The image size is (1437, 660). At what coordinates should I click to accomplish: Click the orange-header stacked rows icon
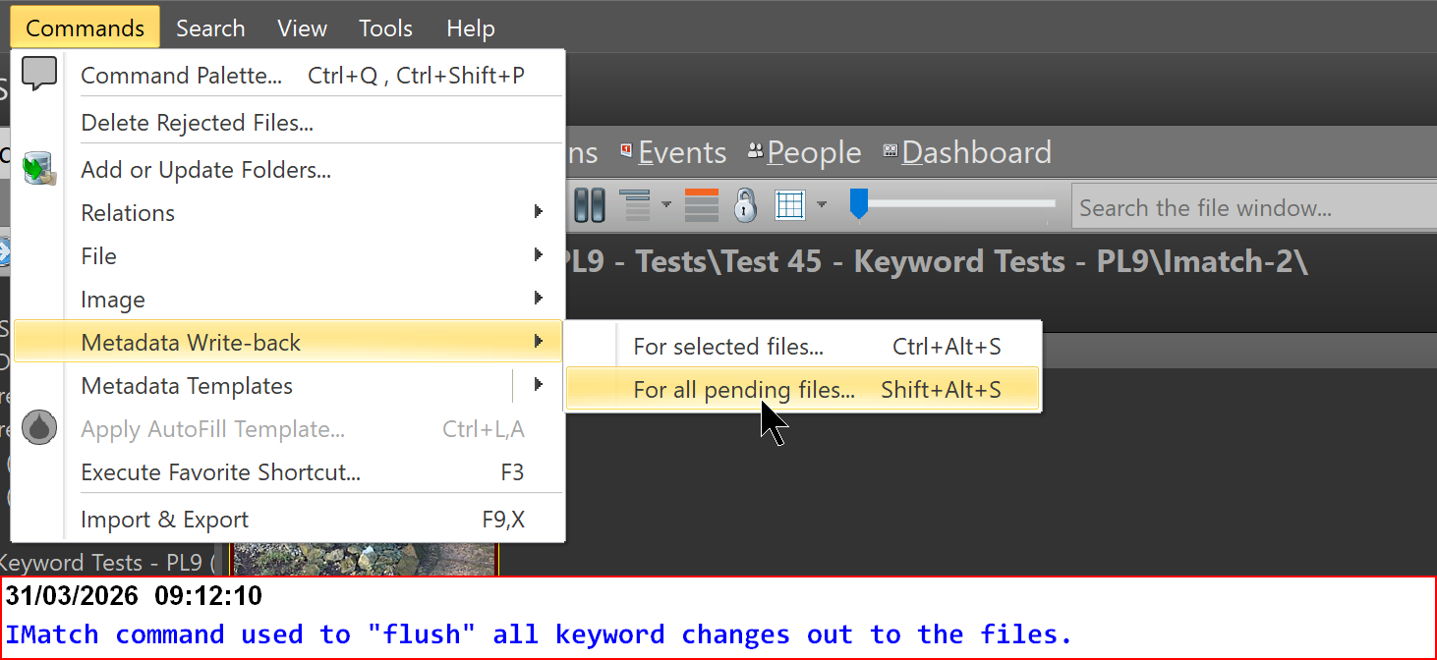[702, 205]
